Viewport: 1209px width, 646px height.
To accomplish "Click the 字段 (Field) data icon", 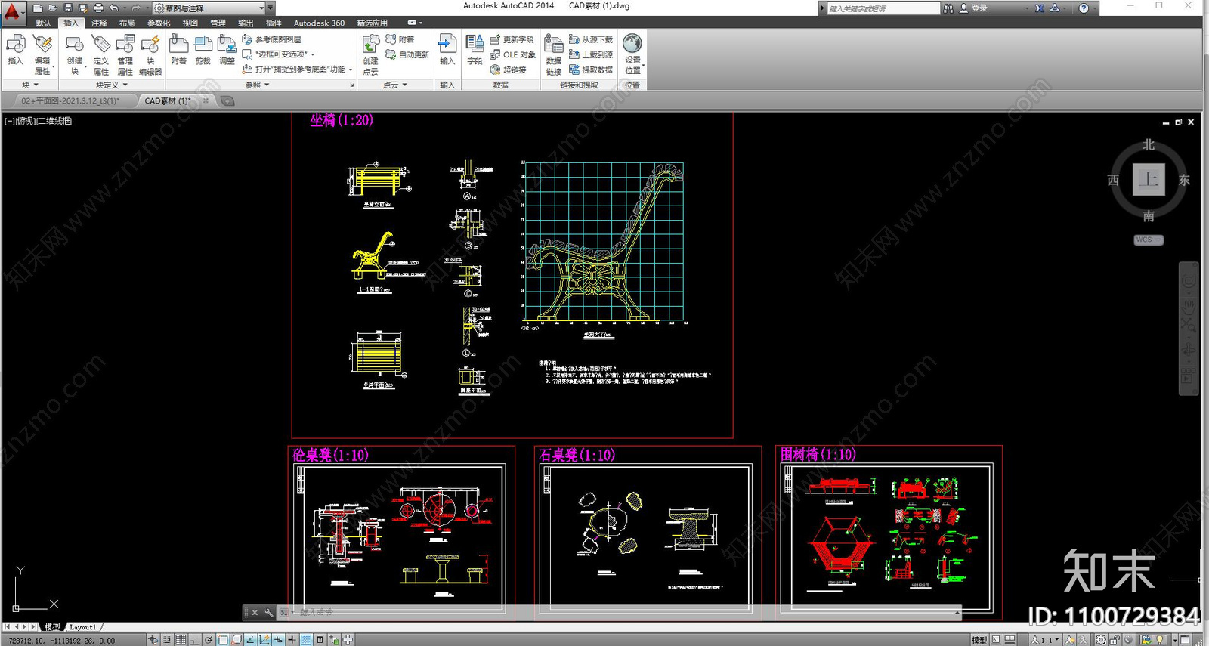I will point(475,50).
